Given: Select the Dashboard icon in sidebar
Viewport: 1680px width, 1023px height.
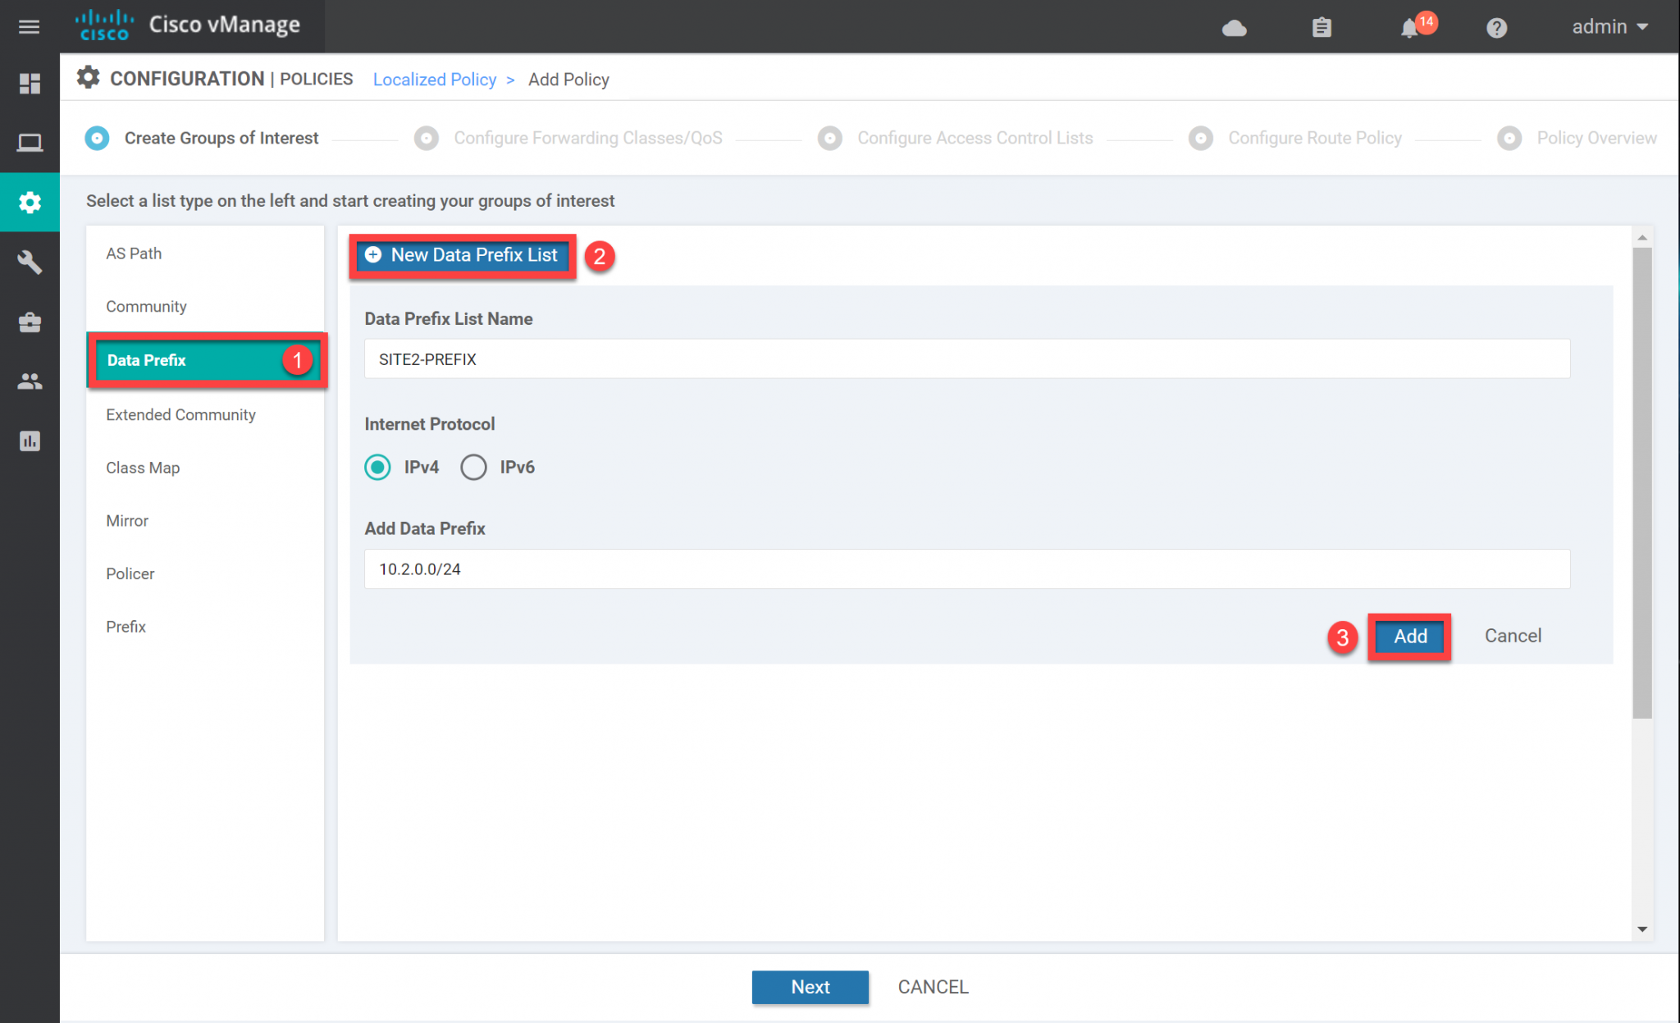Looking at the screenshot, I should [30, 83].
